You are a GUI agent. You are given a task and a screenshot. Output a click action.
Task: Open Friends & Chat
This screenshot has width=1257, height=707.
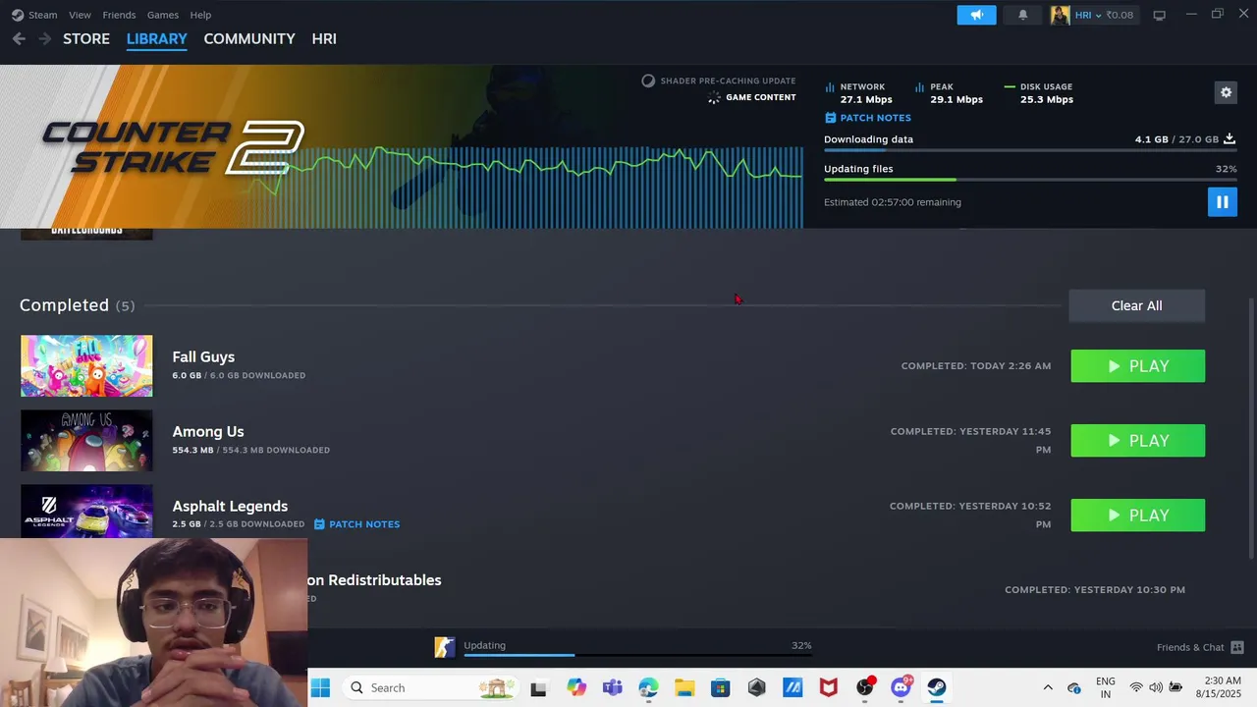point(1200,647)
